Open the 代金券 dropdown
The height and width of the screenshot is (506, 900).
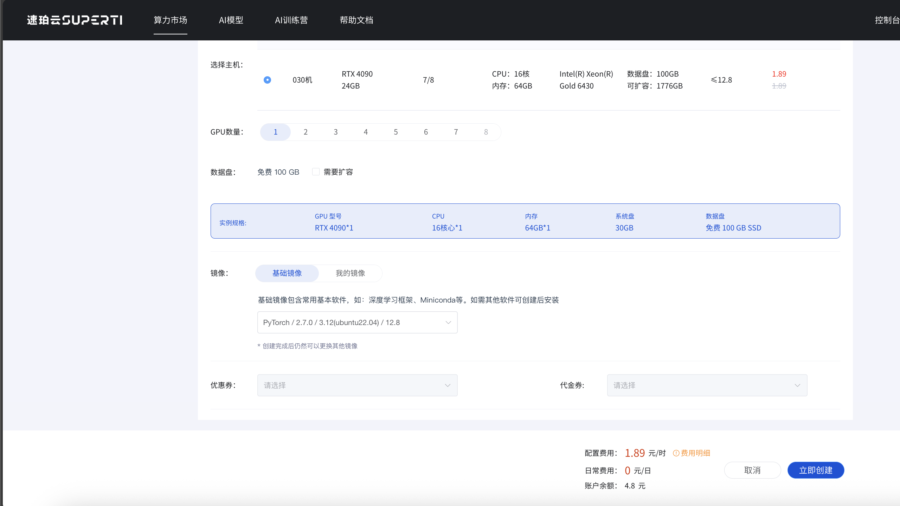coord(707,385)
